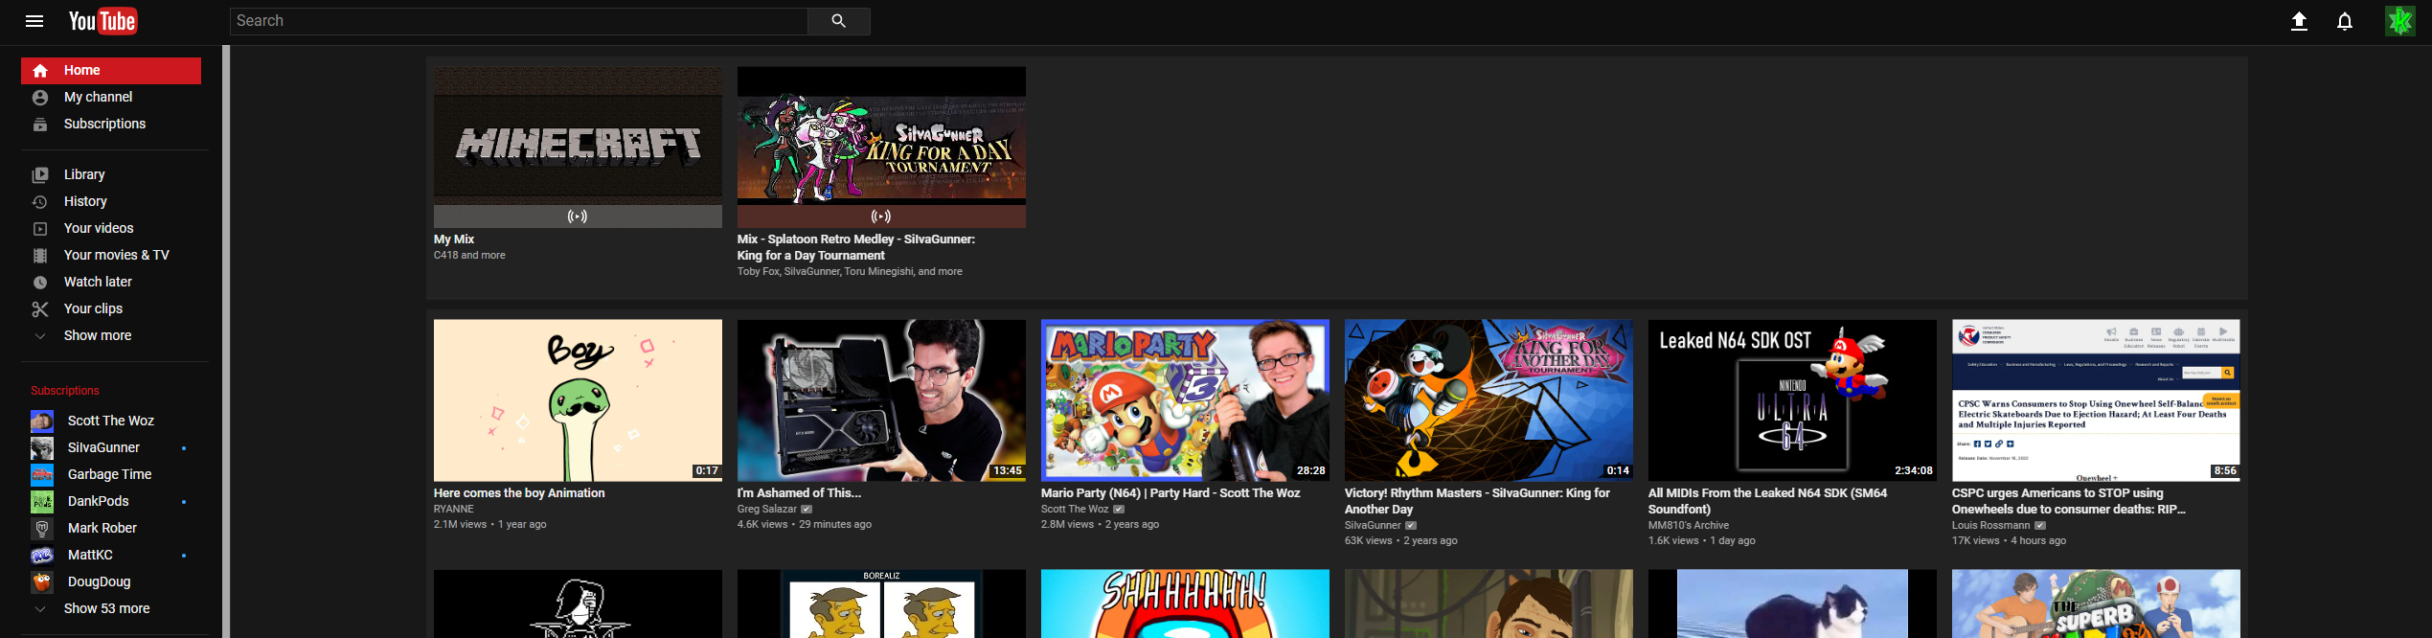Click the graphics card PC thumbnail
This screenshot has width=2432, height=638.
coord(881,400)
